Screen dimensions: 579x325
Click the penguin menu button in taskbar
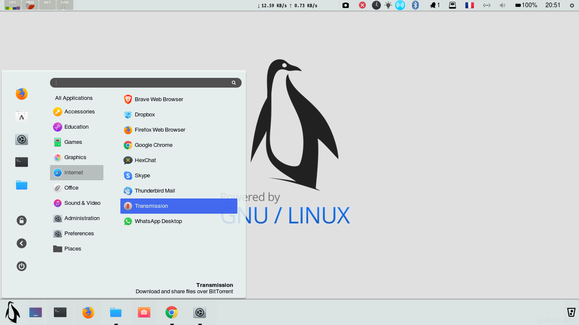[x=12, y=313]
